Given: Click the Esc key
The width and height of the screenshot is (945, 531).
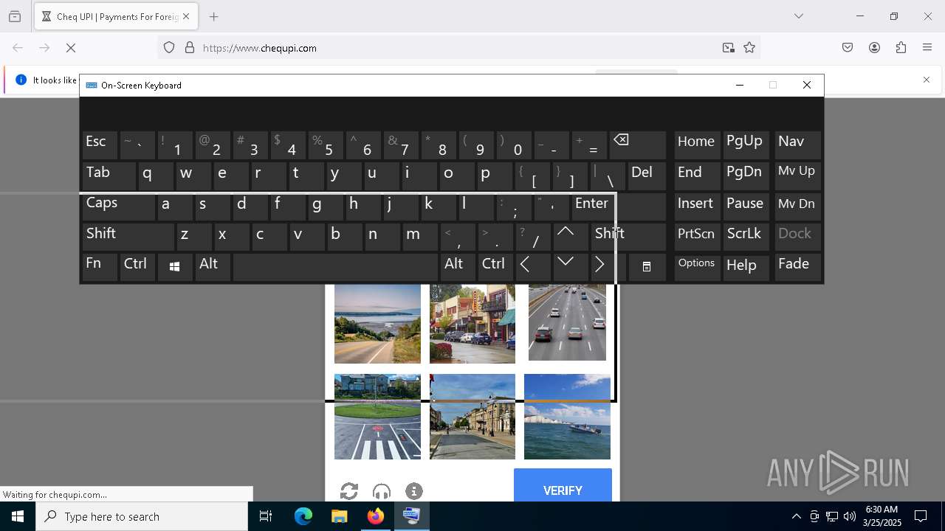Looking at the screenshot, I should click(x=100, y=145).
